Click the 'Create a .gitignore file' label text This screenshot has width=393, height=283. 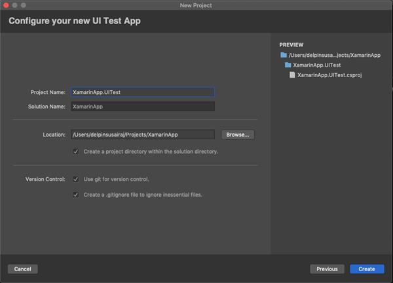click(x=142, y=195)
